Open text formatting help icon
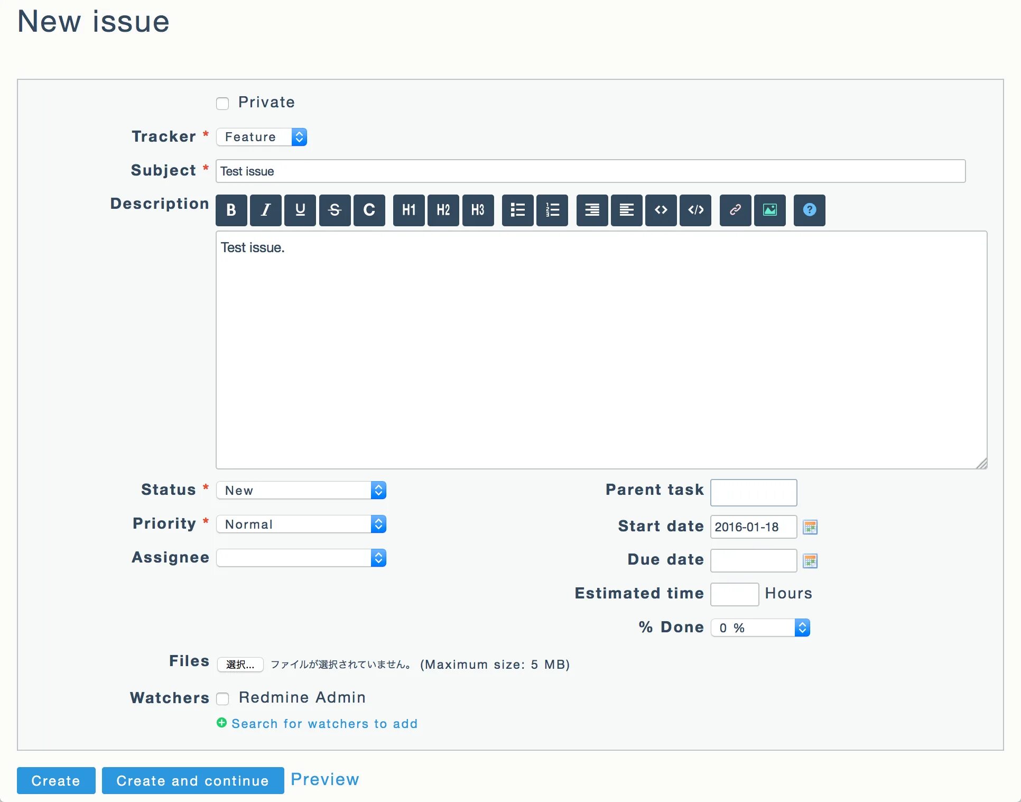The image size is (1021, 802). tap(809, 210)
